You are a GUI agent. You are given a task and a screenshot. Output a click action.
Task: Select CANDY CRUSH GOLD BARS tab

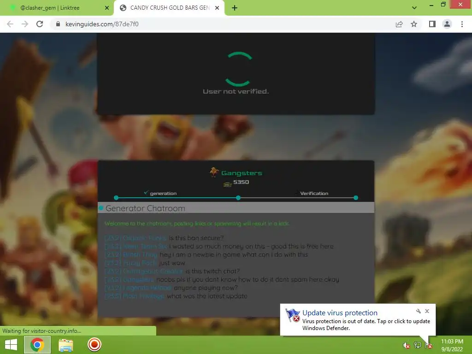170,8
